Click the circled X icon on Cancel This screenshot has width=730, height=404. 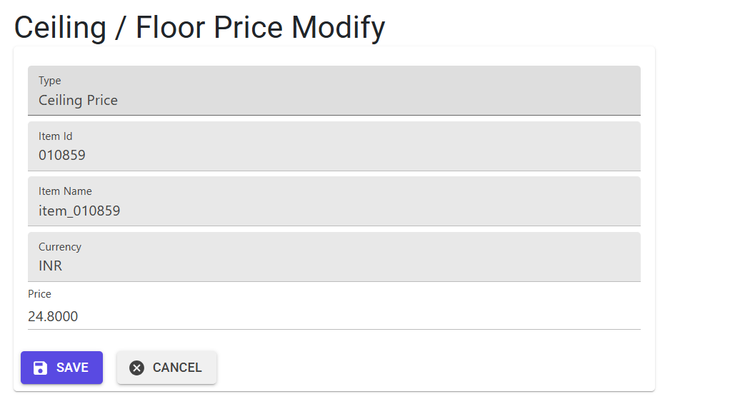[x=137, y=368]
